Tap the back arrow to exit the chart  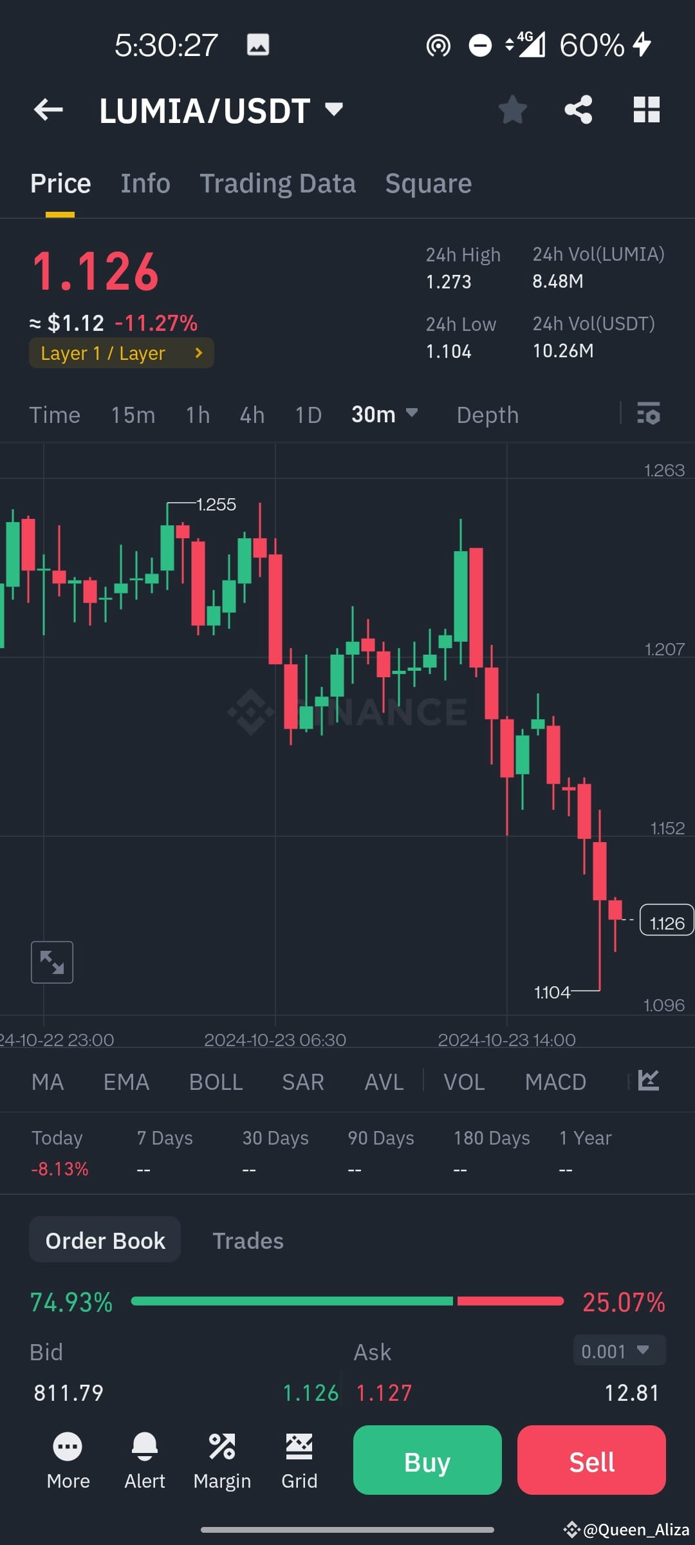point(48,109)
